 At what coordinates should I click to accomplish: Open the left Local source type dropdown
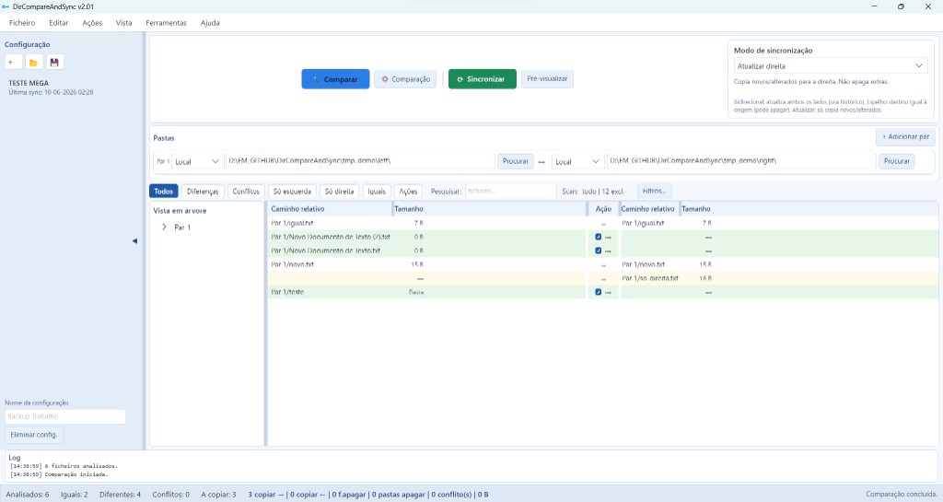click(197, 161)
